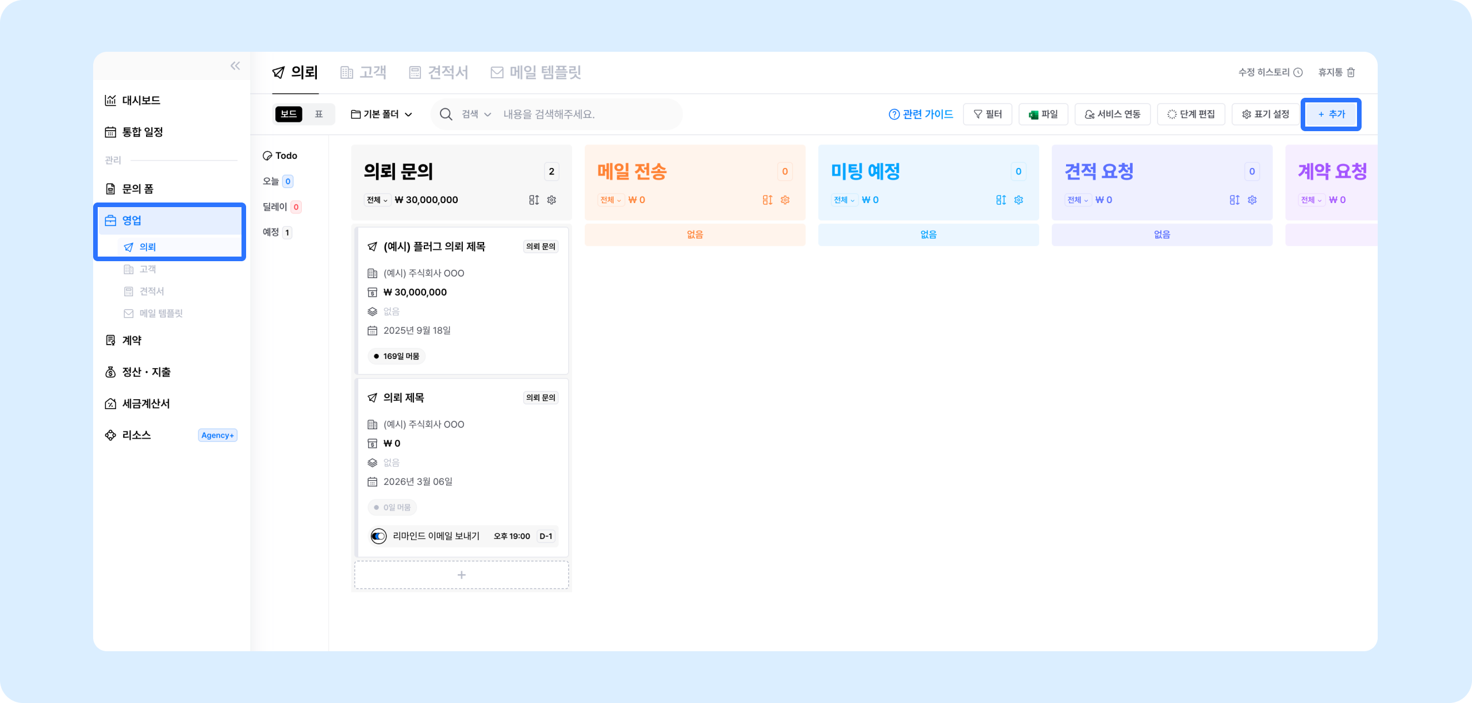The width and height of the screenshot is (1472, 703).
Task: Open the trash bin (휴지통)
Action: 1336,72
